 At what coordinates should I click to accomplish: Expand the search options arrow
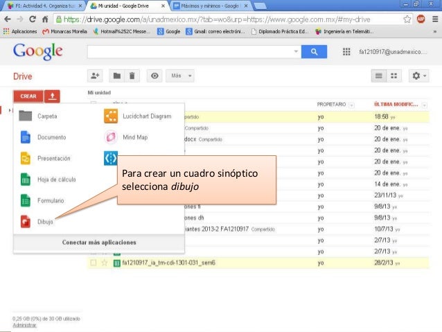coord(296,51)
